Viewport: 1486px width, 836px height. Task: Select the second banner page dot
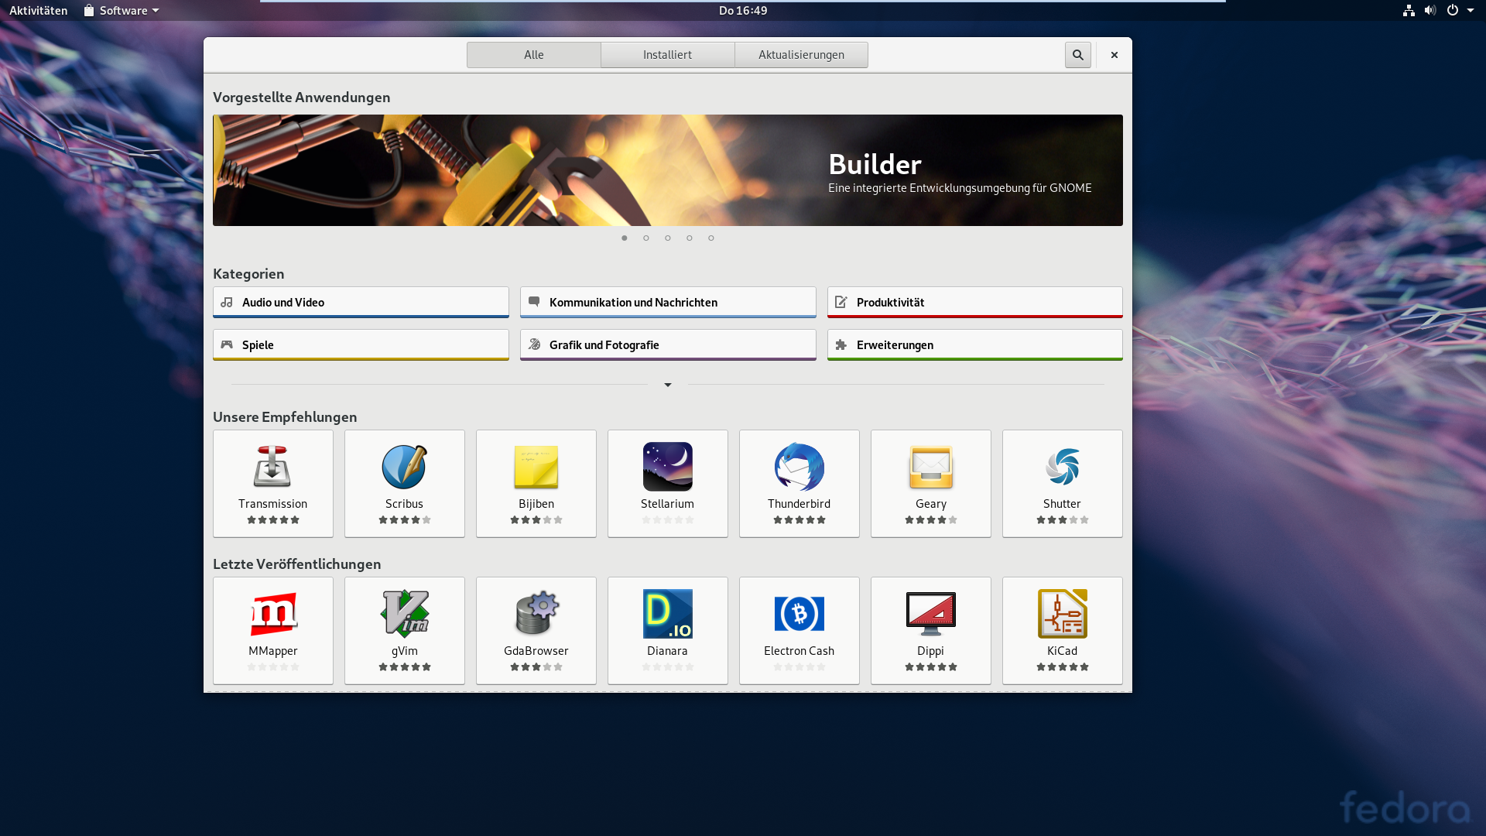645,238
